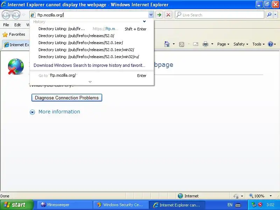Click the EN language bar indicator
280x210 pixels.
pos(230,205)
